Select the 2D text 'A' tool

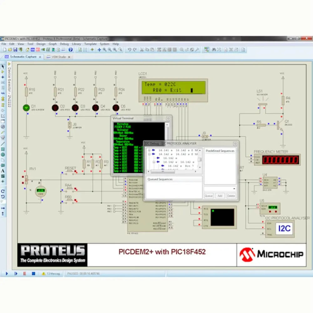click(3, 171)
